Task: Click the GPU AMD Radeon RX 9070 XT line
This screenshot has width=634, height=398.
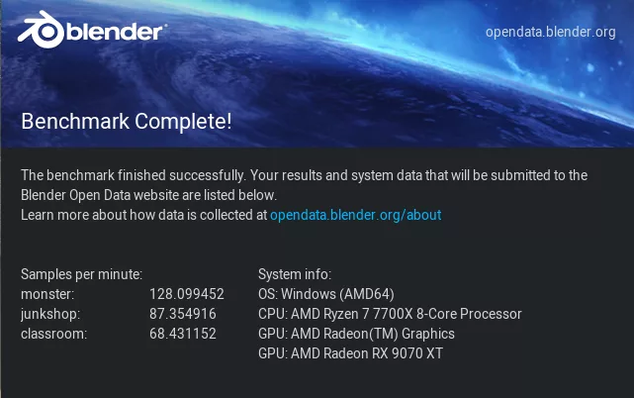Action: (x=350, y=353)
